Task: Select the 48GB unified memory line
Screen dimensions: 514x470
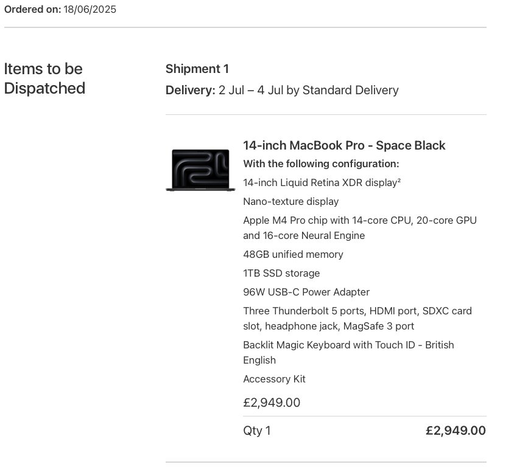Action: tap(293, 254)
